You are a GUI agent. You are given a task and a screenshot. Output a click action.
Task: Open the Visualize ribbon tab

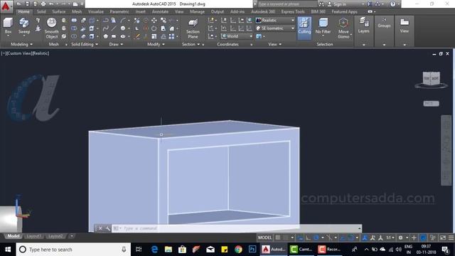coord(96,11)
